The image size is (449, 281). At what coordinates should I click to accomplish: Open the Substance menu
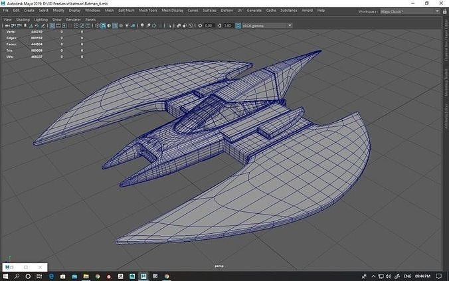[x=289, y=11]
